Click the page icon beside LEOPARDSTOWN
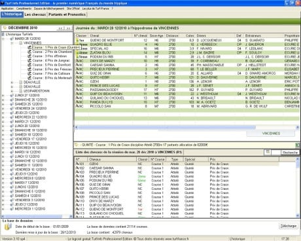This screenshot has height=241, width=301. (x=21, y=91)
